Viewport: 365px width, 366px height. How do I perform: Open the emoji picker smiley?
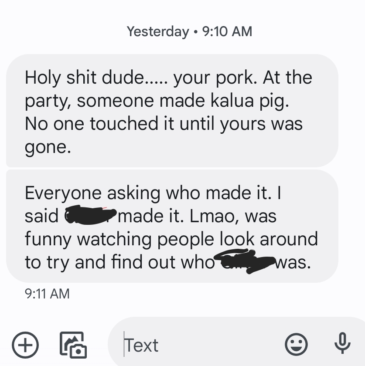296,344
